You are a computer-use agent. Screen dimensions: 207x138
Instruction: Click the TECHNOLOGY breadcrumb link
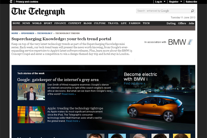pyautogui.click(x=45, y=33)
